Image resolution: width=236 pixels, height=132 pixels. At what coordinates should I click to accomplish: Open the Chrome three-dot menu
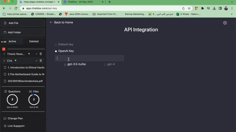tap(232, 8)
